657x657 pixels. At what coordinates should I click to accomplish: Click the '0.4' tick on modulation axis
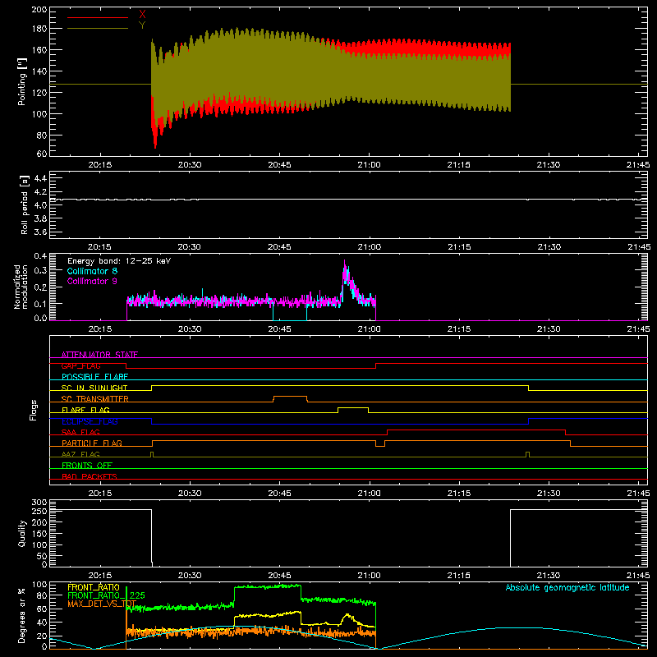click(x=40, y=256)
